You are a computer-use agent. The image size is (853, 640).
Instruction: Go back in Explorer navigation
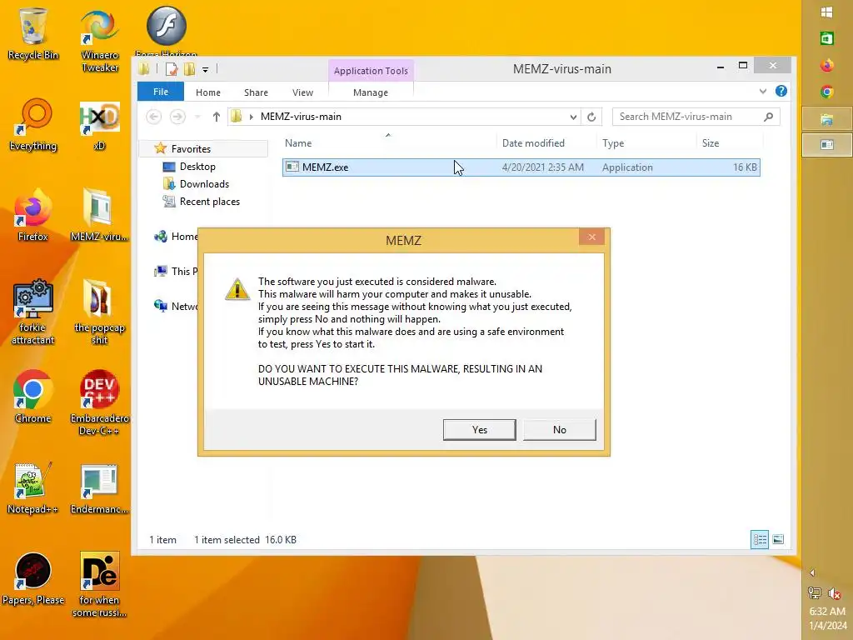(154, 117)
